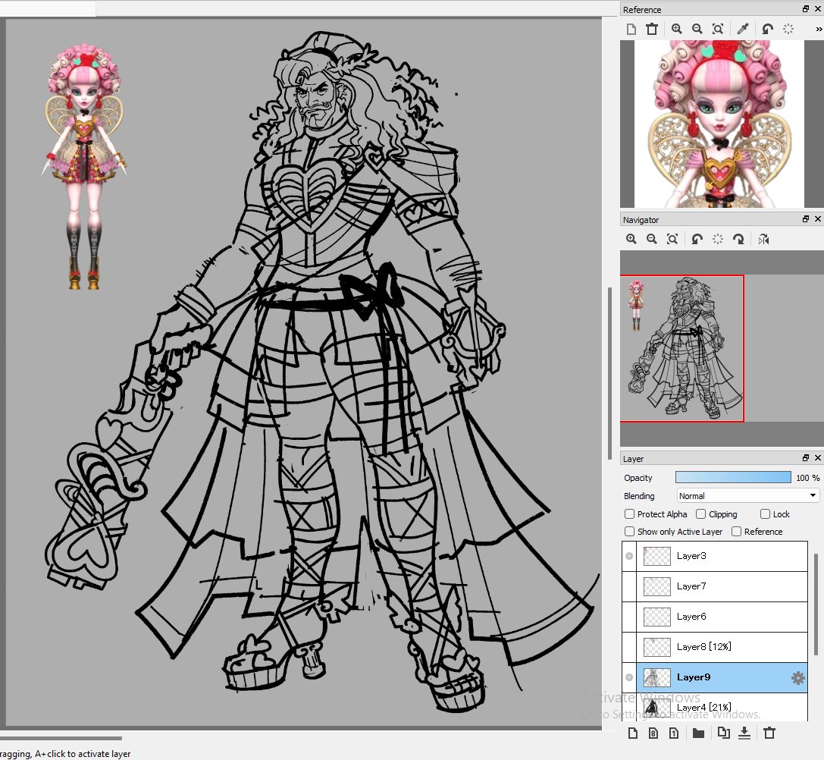The height and width of the screenshot is (760, 824).
Task: Open a new reference image in Reference panel
Action: pyautogui.click(x=631, y=29)
